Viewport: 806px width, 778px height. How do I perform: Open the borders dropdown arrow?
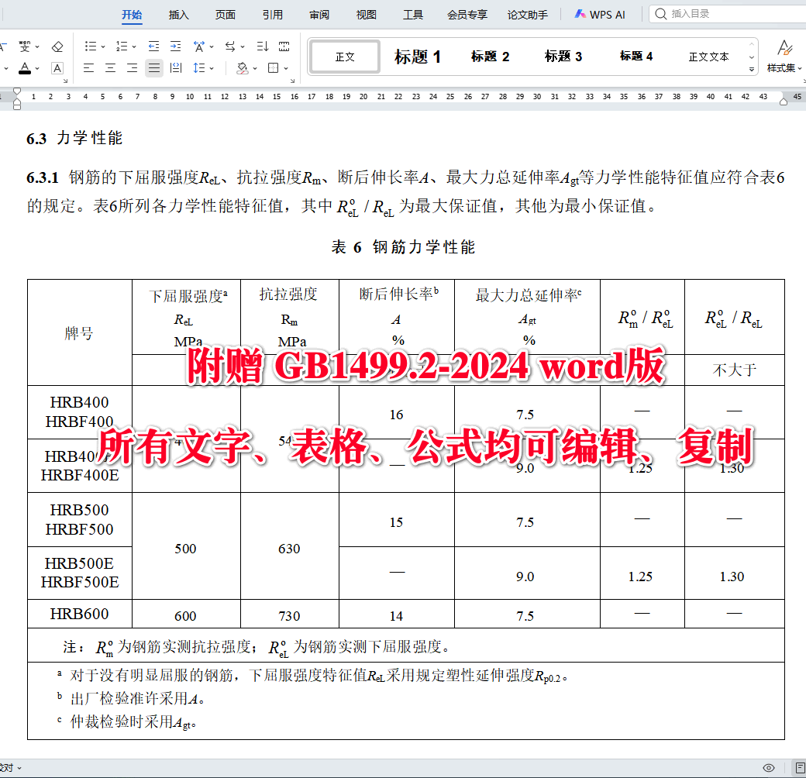(286, 68)
